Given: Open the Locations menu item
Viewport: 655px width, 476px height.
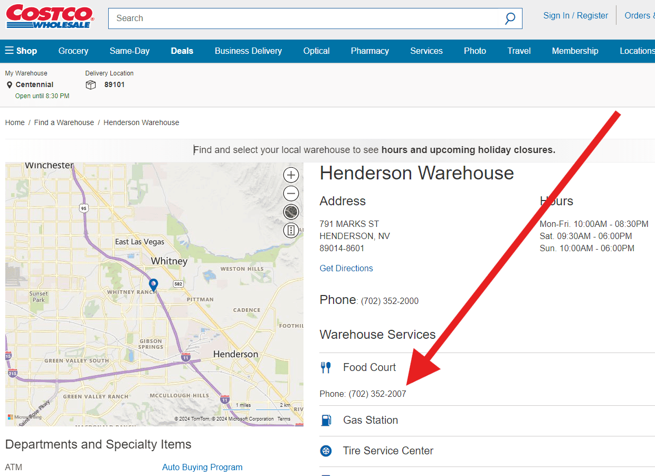Looking at the screenshot, I should [x=637, y=51].
